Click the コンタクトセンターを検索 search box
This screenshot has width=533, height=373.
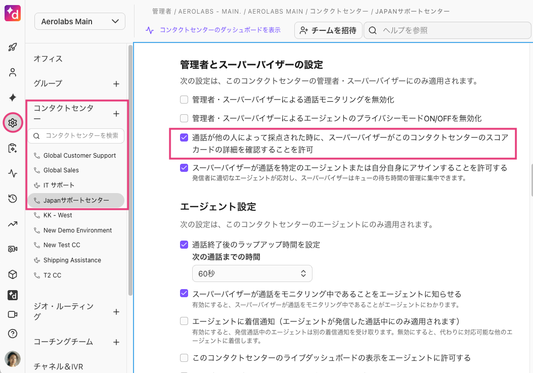(76, 135)
